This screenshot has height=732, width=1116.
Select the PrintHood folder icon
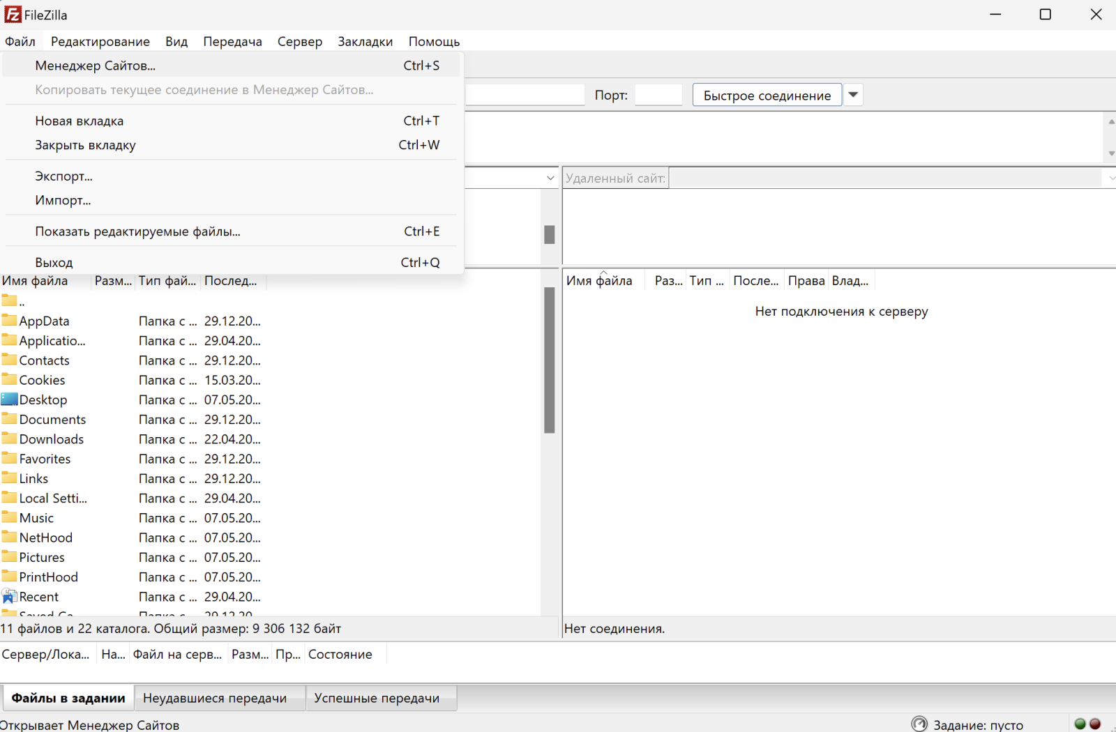coord(9,577)
